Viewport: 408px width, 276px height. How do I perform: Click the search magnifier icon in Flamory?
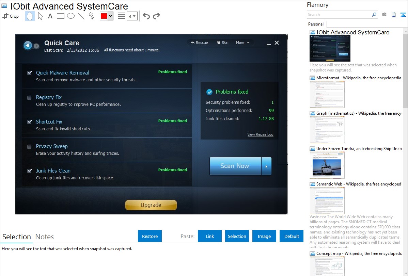point(374,15)
